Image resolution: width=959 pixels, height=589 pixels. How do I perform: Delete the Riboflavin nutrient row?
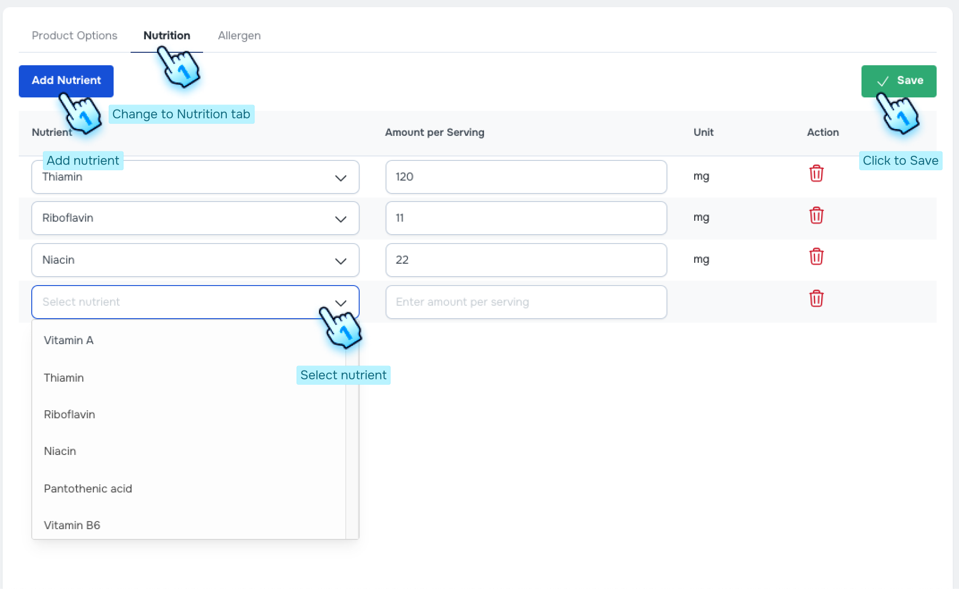click(816, 216)
